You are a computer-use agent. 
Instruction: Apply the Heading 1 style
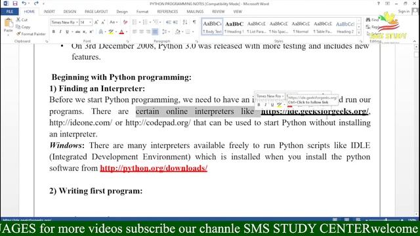pyautogui.click(x=234, y=27)
